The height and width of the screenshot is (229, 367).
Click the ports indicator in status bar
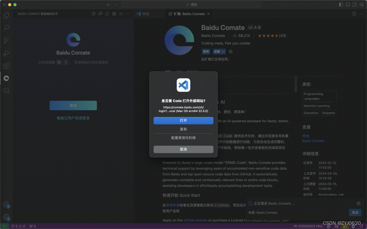coord(32,226)
